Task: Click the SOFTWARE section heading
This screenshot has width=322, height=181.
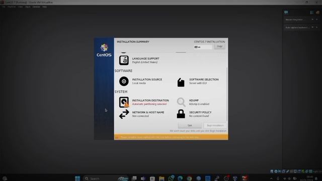Action: click(x=123, y=71)
